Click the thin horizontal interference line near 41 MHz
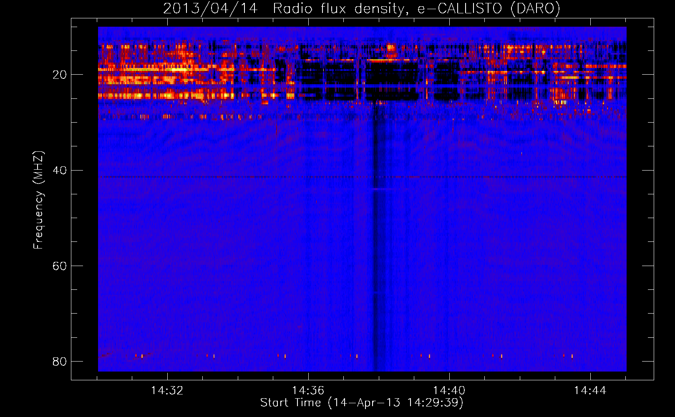Image resolution: width=675 pixels, height=417 pixels. click(362, 177)
